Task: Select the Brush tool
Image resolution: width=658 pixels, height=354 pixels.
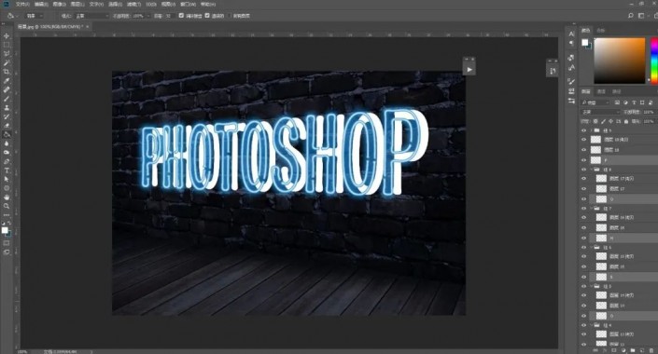Action: [7, 99]
